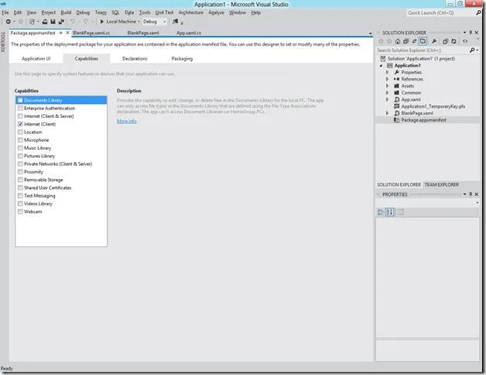Click the Navigate Backward toolbar button

tap(7, 22)
